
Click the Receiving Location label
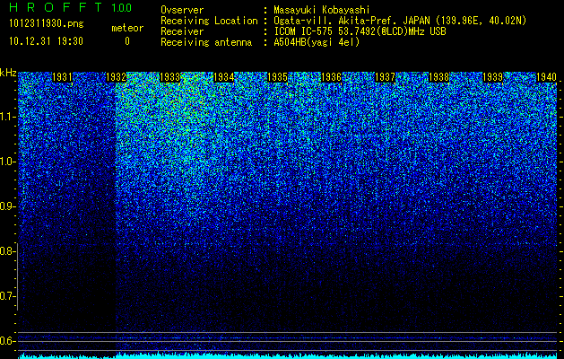click(209, 21)
